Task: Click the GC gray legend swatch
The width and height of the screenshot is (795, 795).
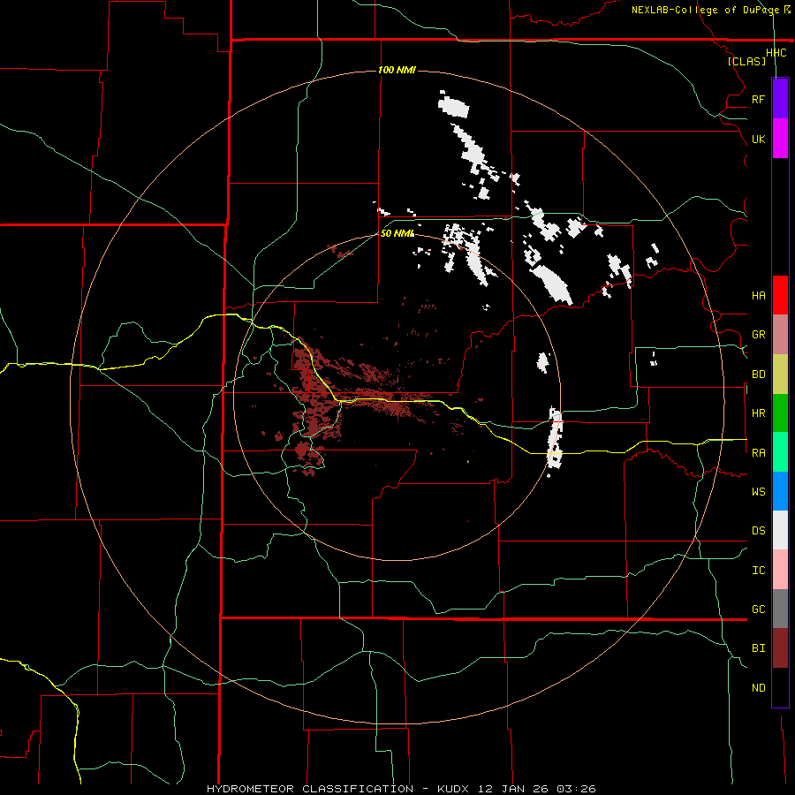Action: (780, 609)
